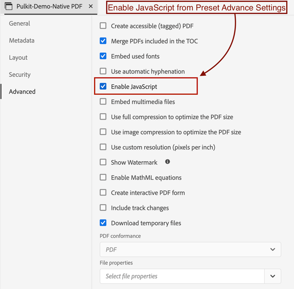The height and width of the screenshot is (289, 294).
Task: Toggle Embed used fonts checkbox
Action: click(x=103, y=56)
